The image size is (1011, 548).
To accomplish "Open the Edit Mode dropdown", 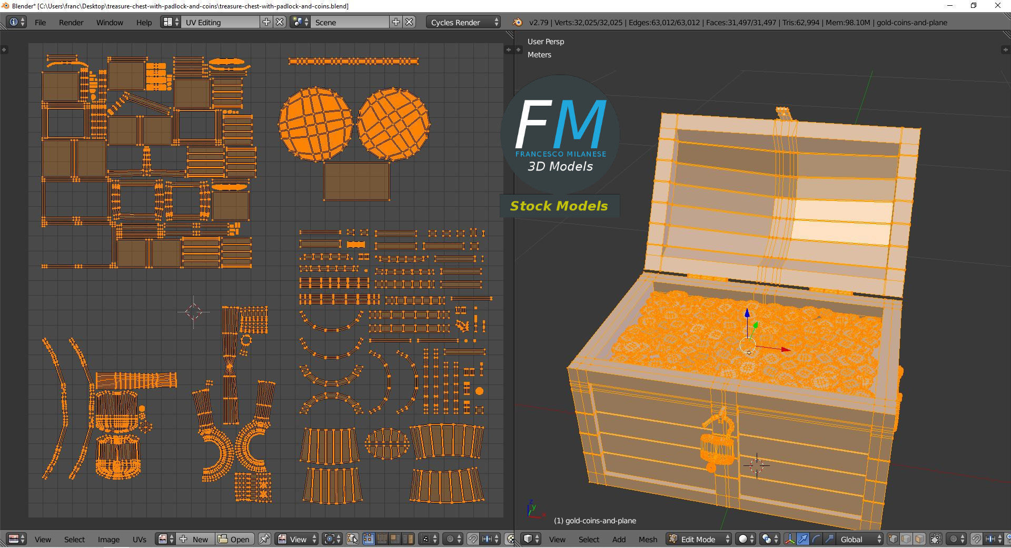I will coord(699,539).
